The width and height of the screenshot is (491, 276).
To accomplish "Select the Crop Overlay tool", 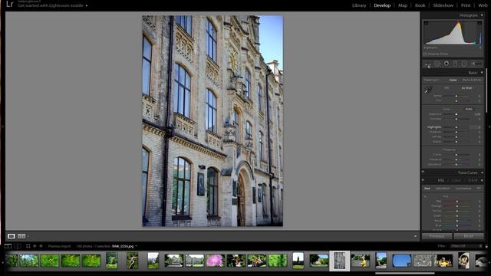I will pos(428,64).
